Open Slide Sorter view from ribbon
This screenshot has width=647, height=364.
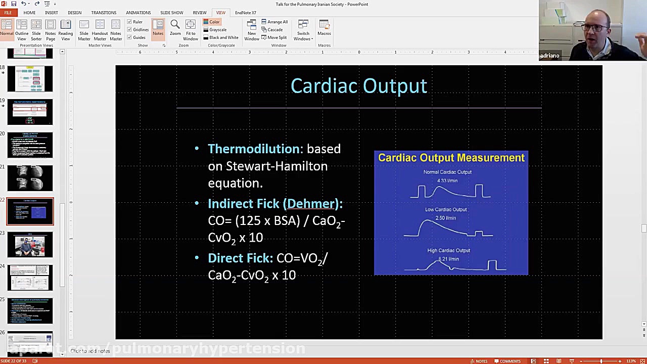pos(36,30)
